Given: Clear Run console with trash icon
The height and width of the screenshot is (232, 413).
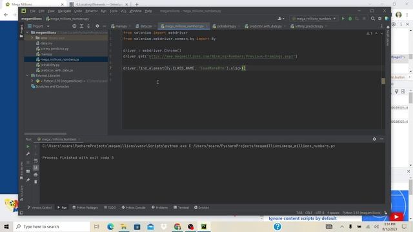Looking at the screenshot, I should pyautogui.click(x=36, y=182).
